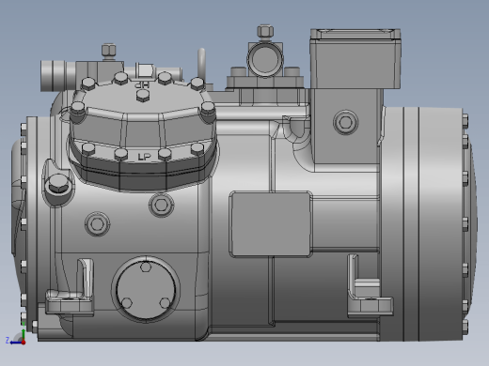The height and width of the screenshot is (366, 489).
Task: Pick the hex nut on the left valve
Action: point(109,51)
